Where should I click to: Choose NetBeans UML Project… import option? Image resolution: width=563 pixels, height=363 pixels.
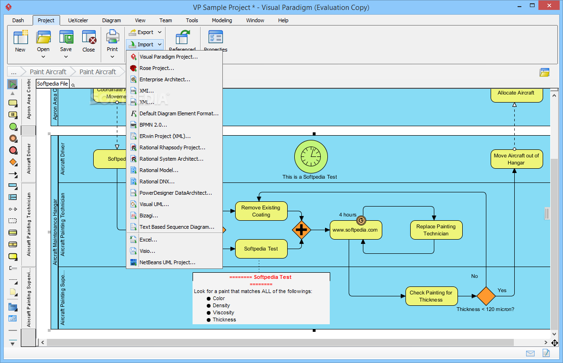(x=175, y=263)
